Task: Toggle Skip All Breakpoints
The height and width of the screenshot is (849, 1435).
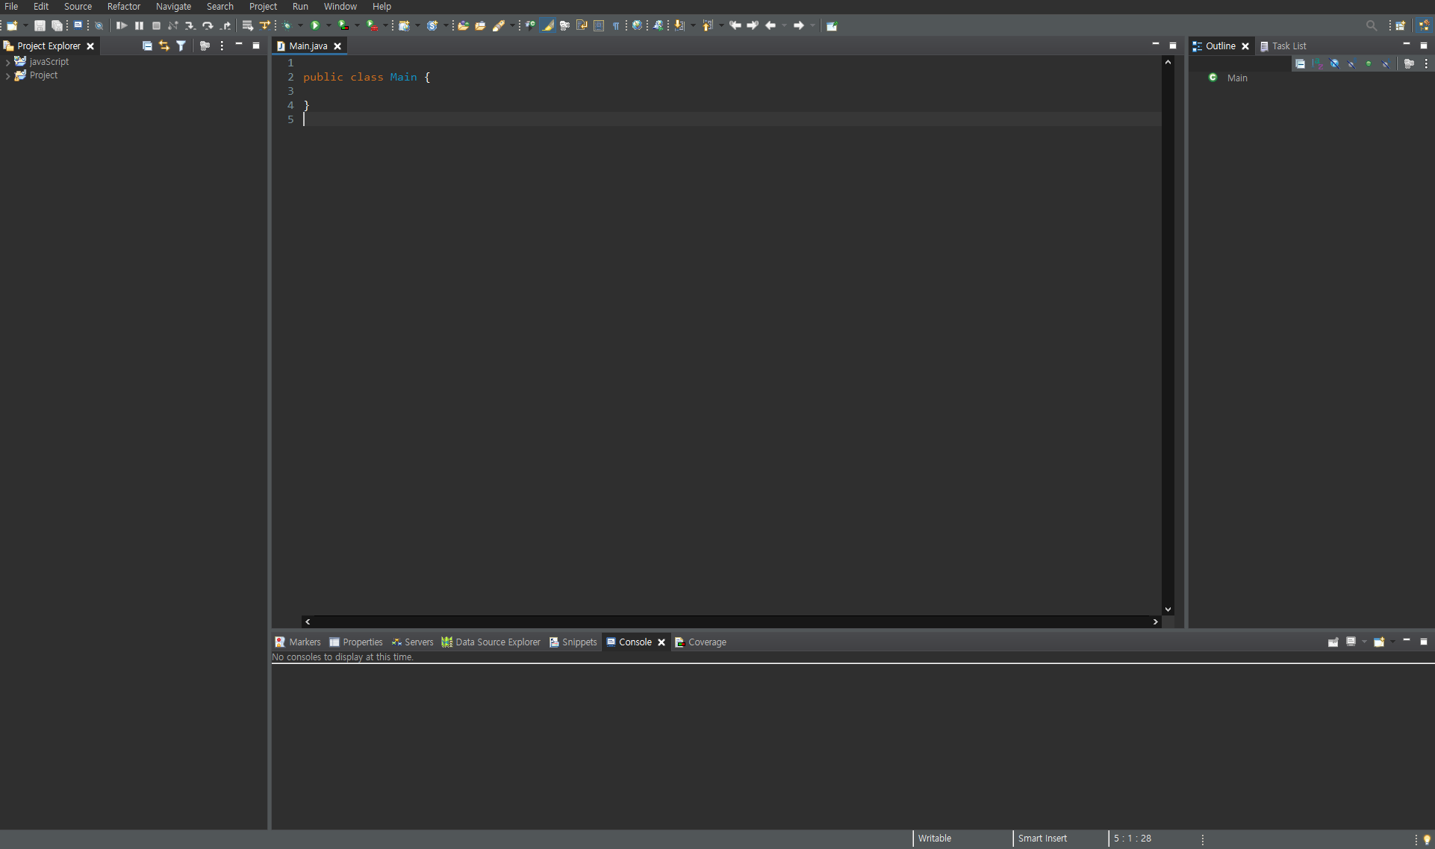Action: [99, 25]
